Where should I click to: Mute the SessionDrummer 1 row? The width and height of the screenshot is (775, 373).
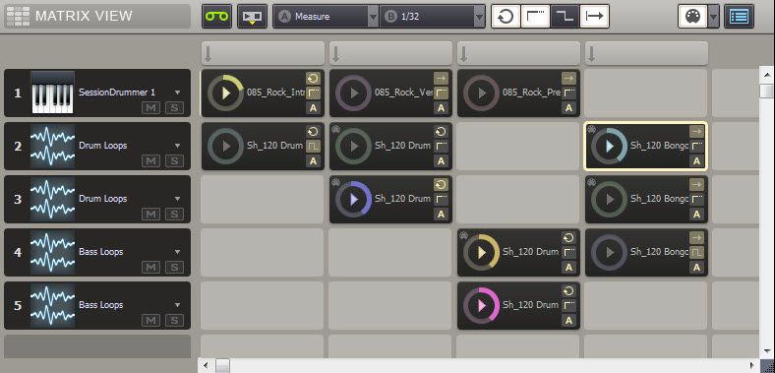[150, 107]
